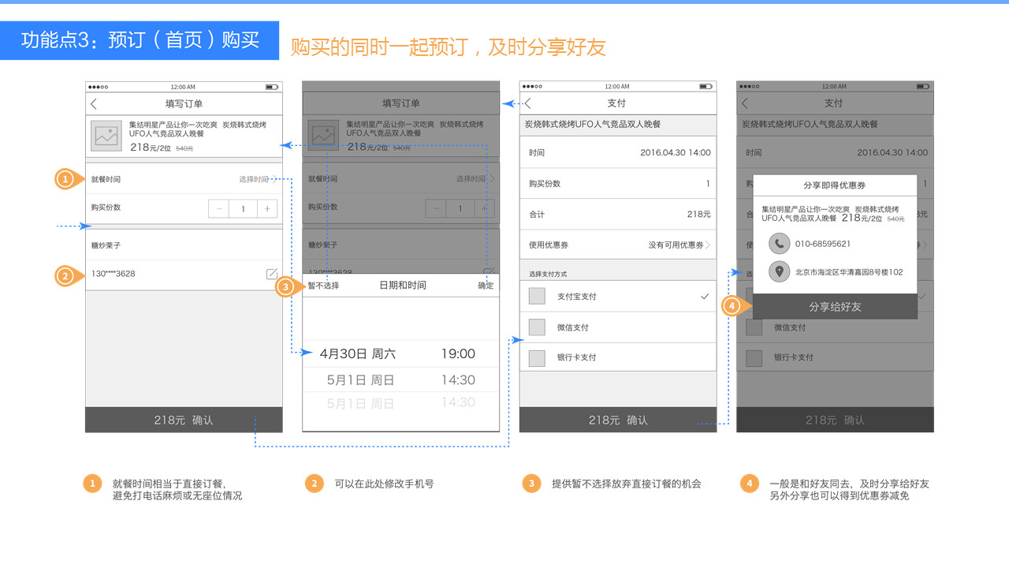Tap phone number field 130****3628
Viewport: 1009px width, 568px height.
[x=184, y=274]
